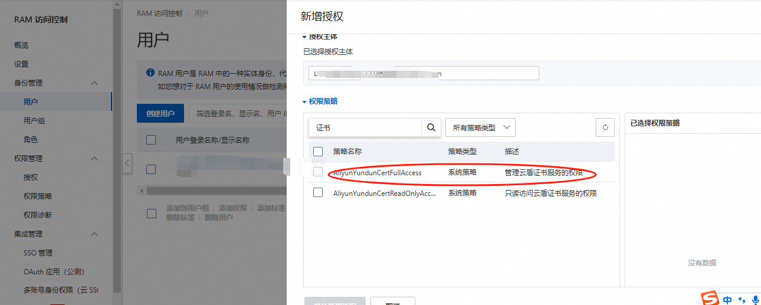
Task: Click the 用户登录名称/显示名称 column header
Action: 213,140
